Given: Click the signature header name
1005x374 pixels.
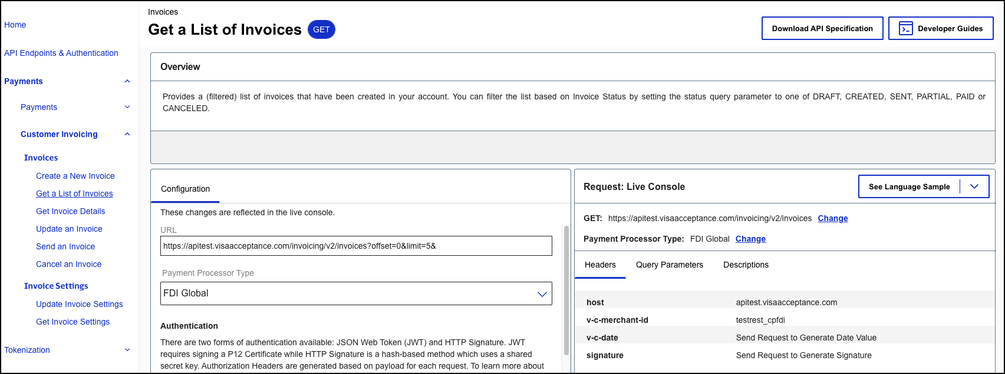Looking at the screenshot, I should point(605,355).
